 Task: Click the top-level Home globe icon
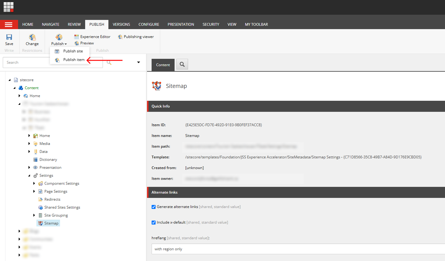(26, 96)
